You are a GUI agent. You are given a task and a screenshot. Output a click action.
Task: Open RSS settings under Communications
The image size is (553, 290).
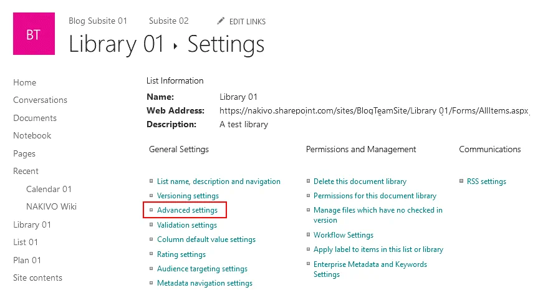pyautogui.click(x=486, y=181)
